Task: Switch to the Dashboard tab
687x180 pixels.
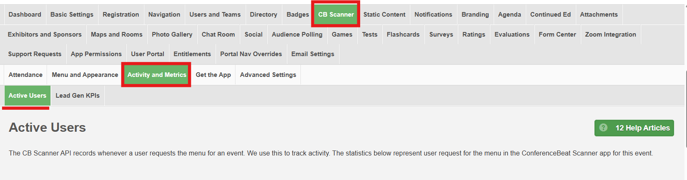Action: [25, 15]
